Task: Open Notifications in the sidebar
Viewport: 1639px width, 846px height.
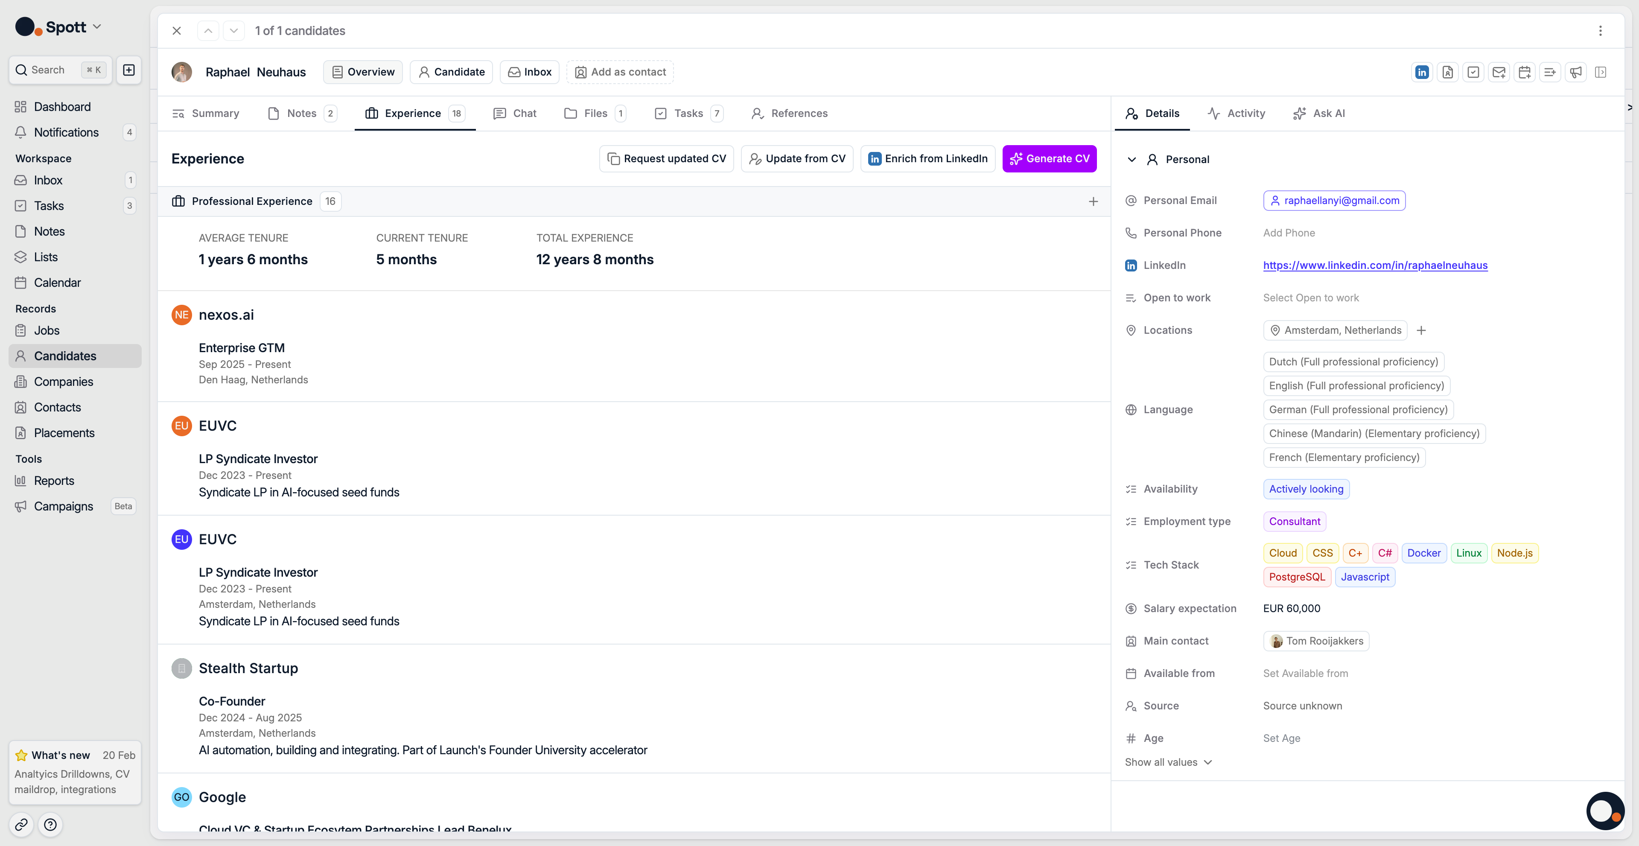Action: click(x=75, y=132)
